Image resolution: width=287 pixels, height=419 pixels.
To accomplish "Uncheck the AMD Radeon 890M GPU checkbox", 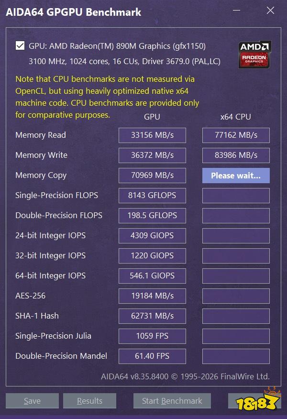I will pyautogui.click(x=20, y=46).
